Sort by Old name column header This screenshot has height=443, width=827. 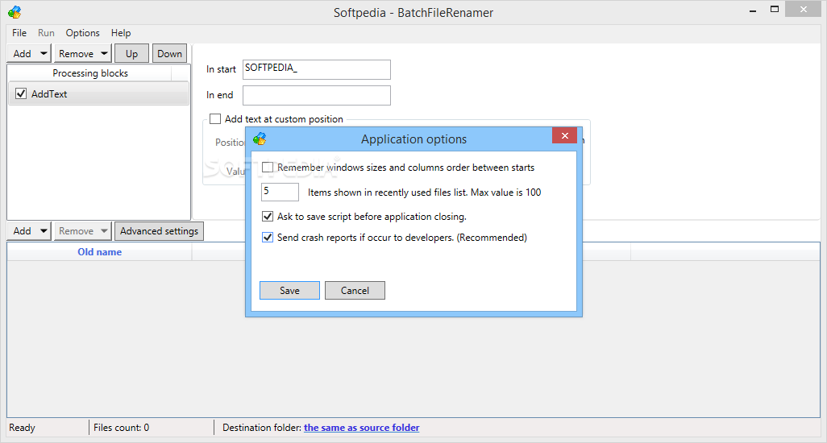[x=100, y=252]
